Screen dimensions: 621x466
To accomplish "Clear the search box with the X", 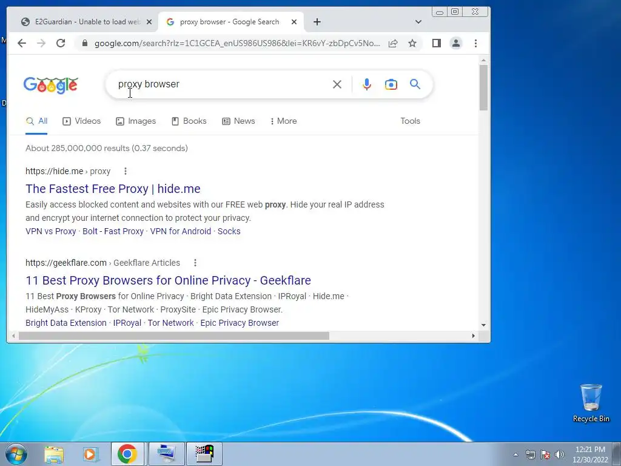I will [x=337, y=84].
